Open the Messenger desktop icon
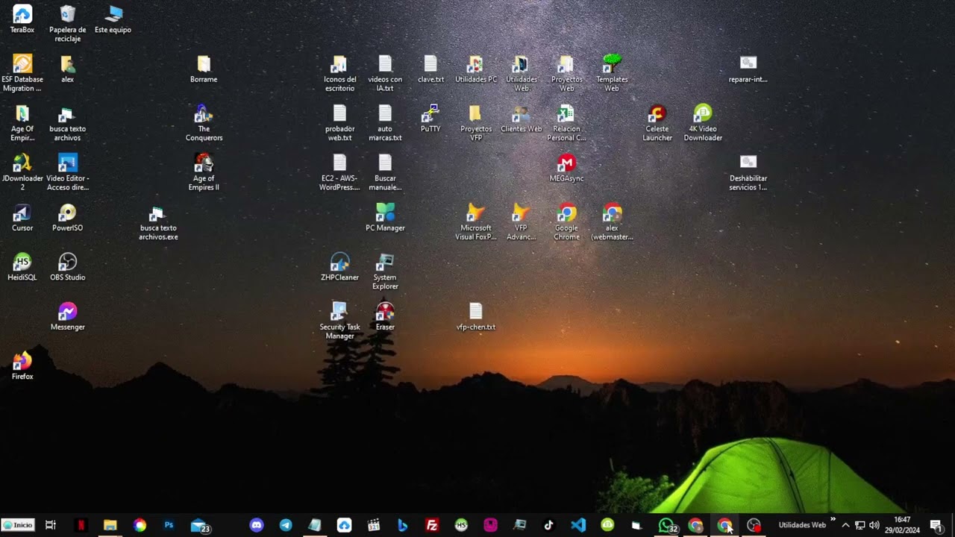 click(x=67, y=316)
